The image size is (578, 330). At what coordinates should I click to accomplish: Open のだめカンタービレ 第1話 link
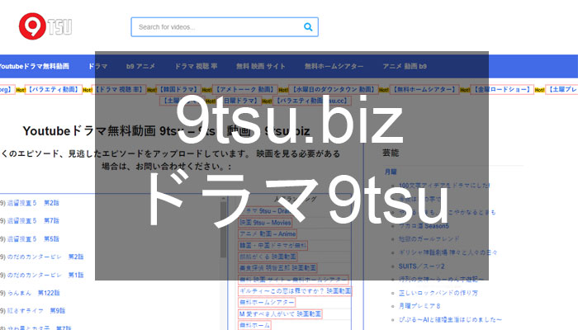click(x=45, y=275)
